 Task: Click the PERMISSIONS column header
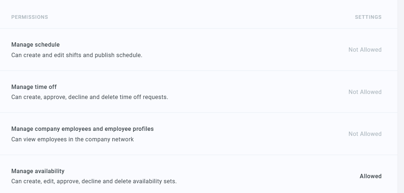click(x=30, y=17)
